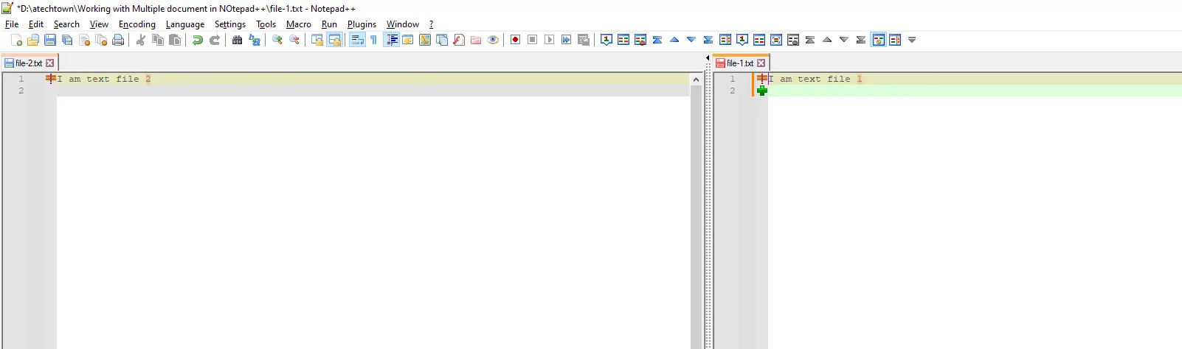The width and height of the screenshot is (1182, 349).
Task: Toggle file monitoring eye icon
Action: tap(493, 40)
